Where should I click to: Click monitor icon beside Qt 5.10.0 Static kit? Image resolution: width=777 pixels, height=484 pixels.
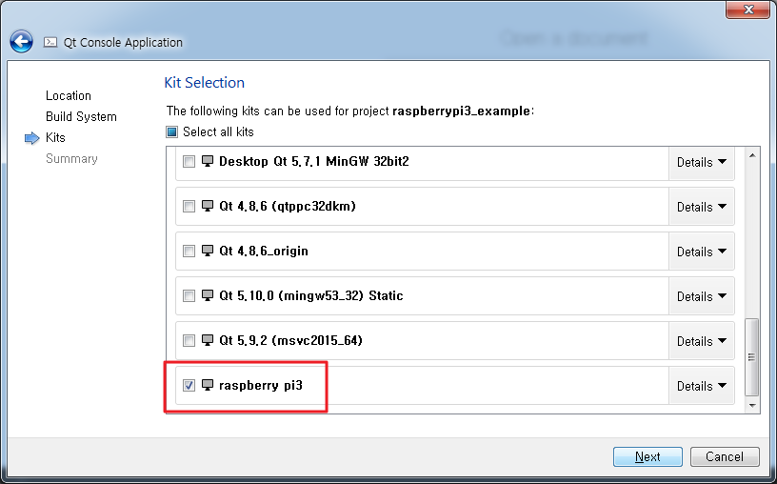click(x=208, y=295)
